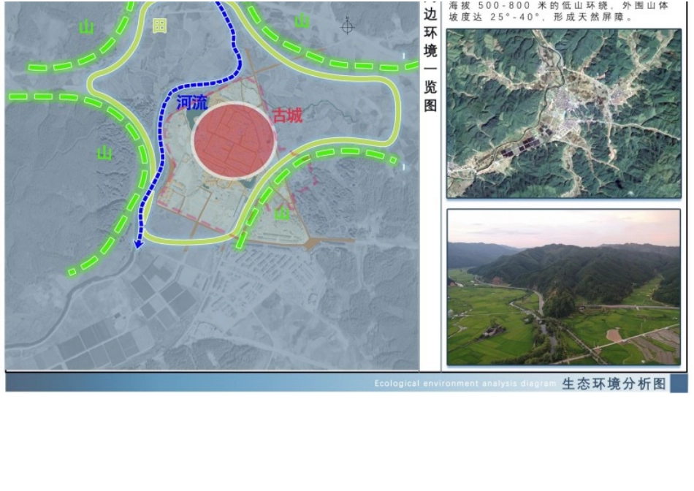Click the green 山 label left of the river

point(106,153)
